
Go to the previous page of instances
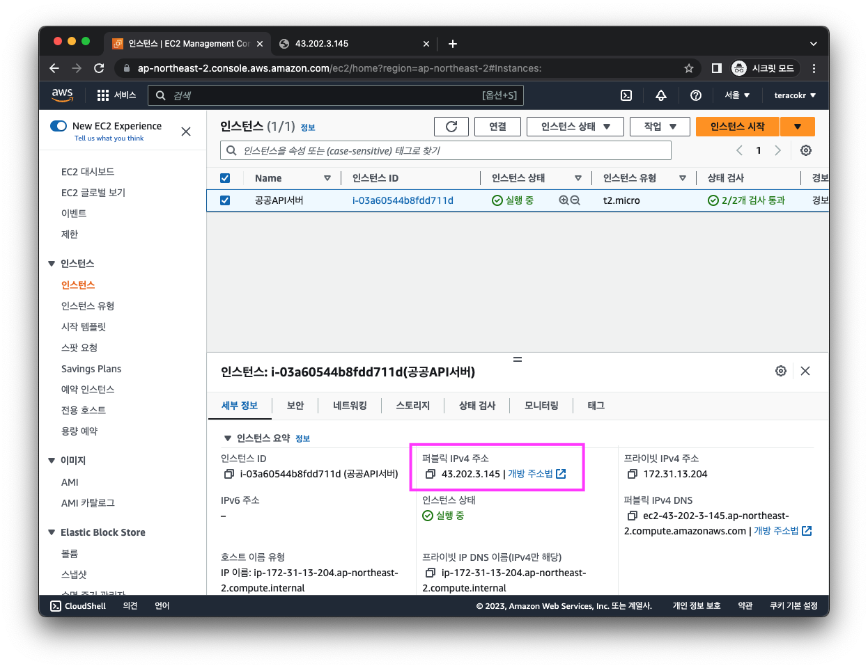click(740, 150)
